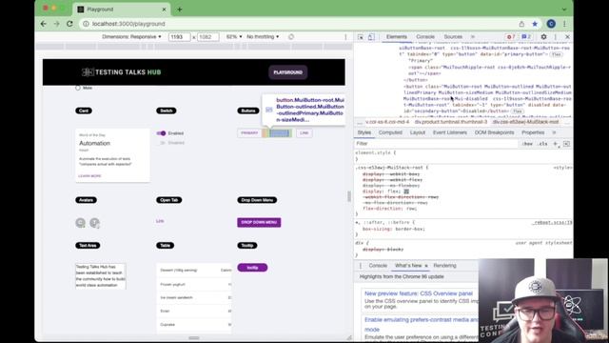Click the red error count badge
The height and width of the screenshot is (343, 609).
pyautogui.click(x=510, y=36)
